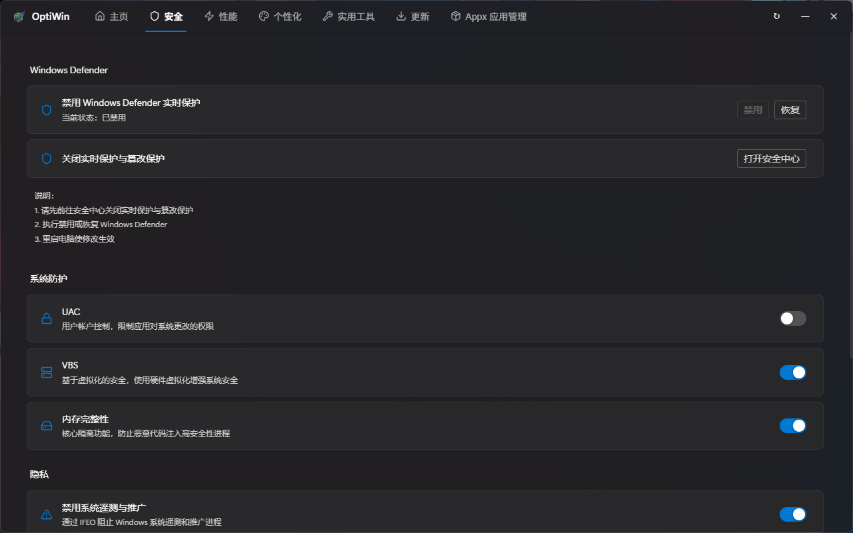This screenshot has width=853, height=533.
Task: Click the 通过 IFEO 阻止 description text
Action: pyautogui.click(x=142, y=522)
